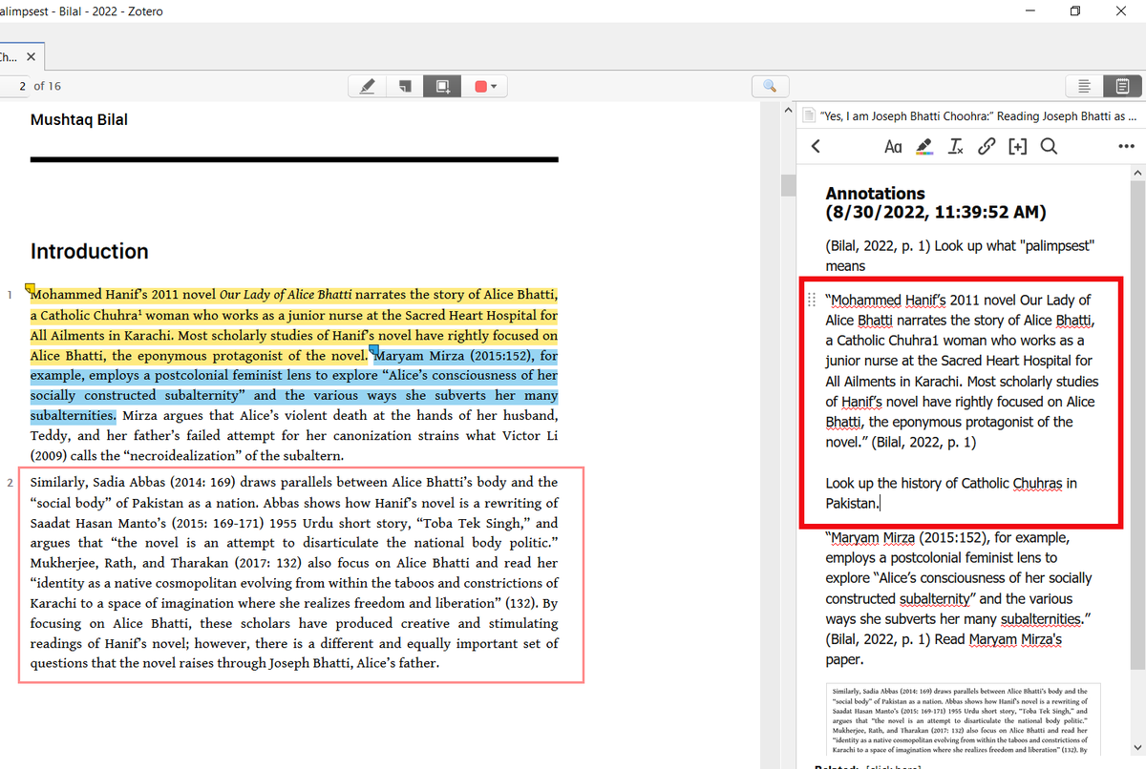Select the red area annotation around paragraph 2
1146x769 pixels.
(x=301, y=574)
